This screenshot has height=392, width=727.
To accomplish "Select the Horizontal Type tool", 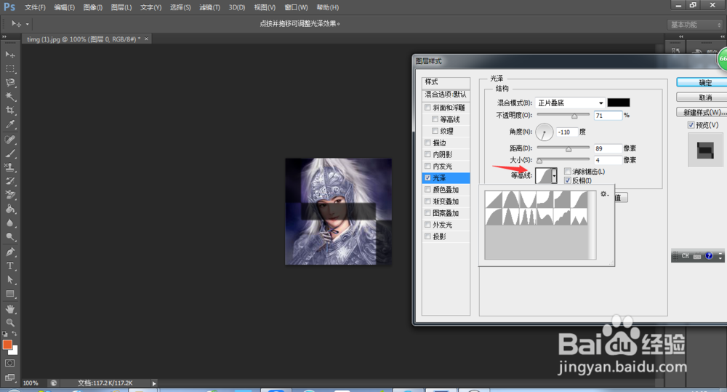I will (9, 265).
